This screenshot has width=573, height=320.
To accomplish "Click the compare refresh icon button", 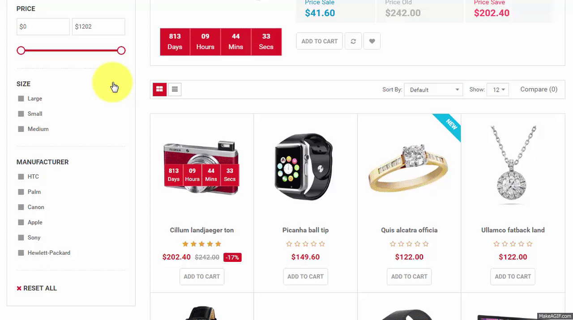I will tap(353, 41).
